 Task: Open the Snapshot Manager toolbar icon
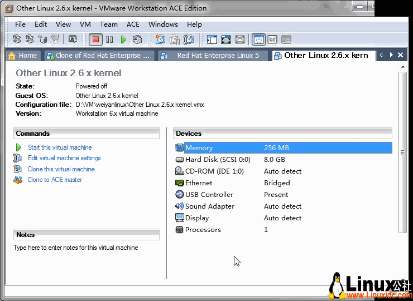(x=189, y=40)
